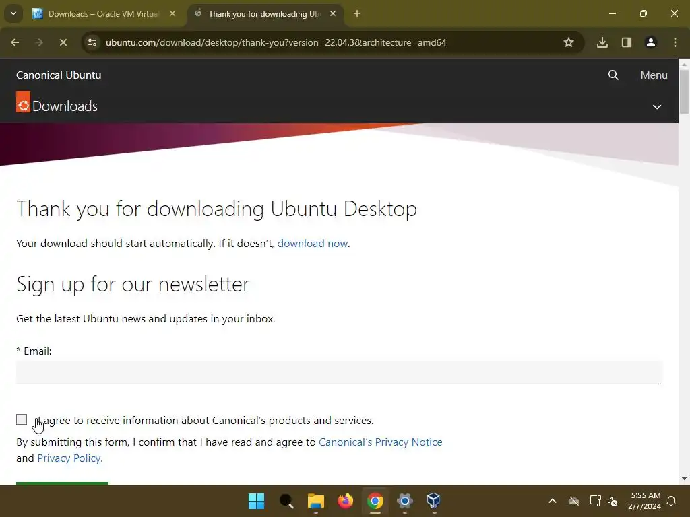690x517 pixels.
Task: Click the browser back arrow
Action: click(15, 42)
